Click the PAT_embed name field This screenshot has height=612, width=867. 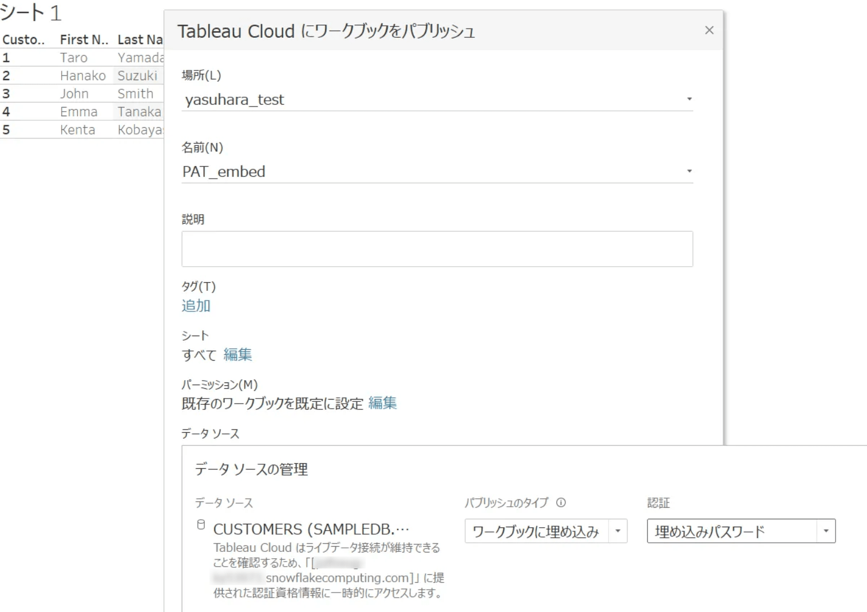coord(437,172)
